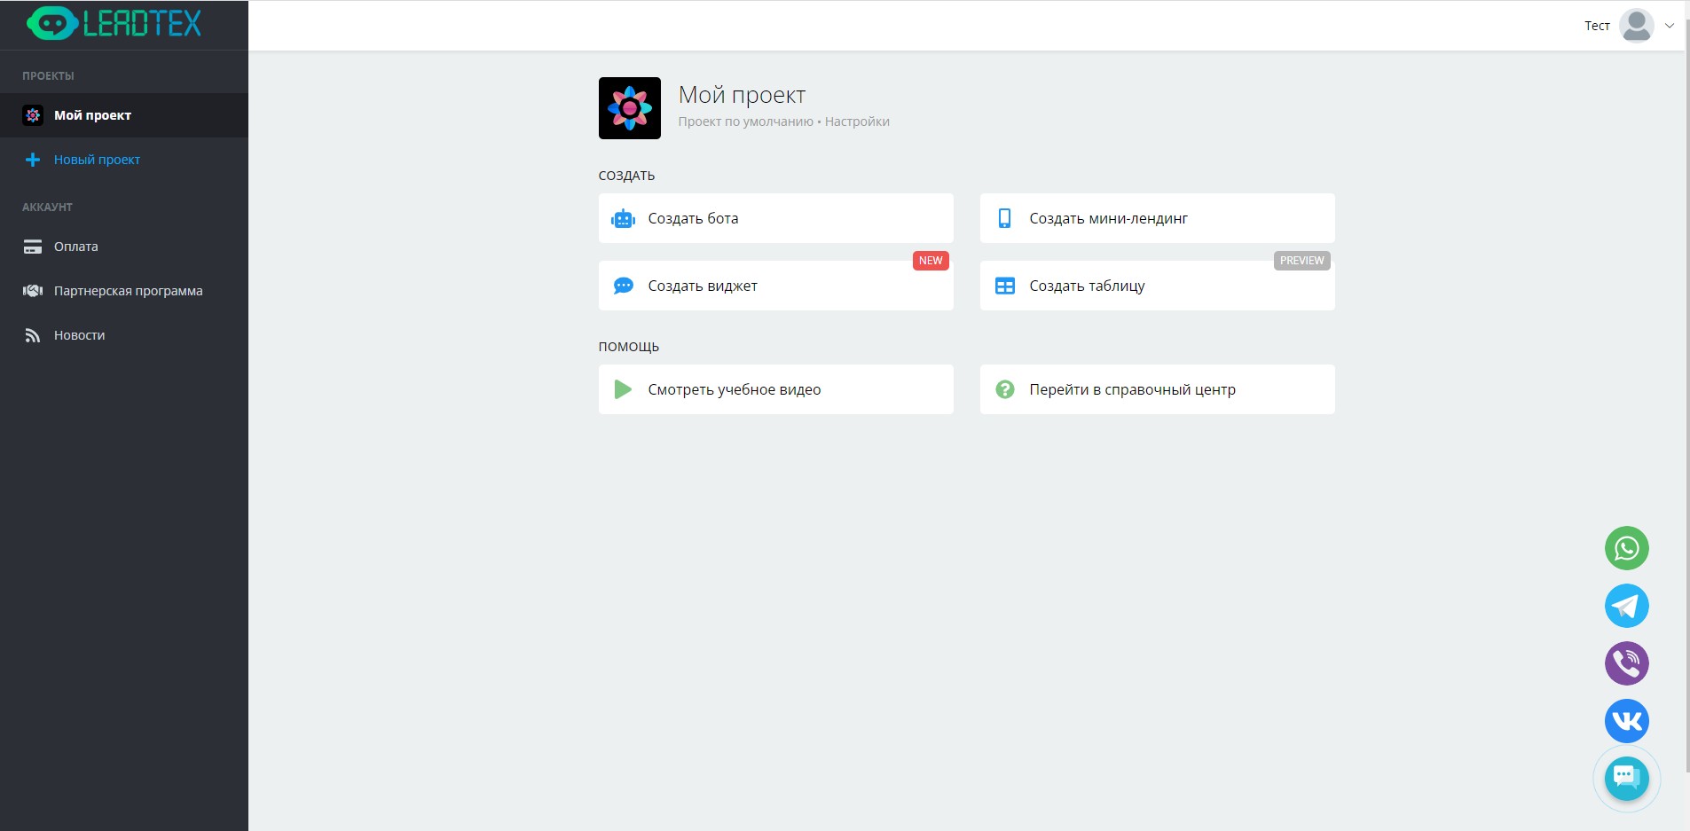Screen dimensions: 1690x831
Task: Open Партнерская программа menu item
Action: point(128,291)
